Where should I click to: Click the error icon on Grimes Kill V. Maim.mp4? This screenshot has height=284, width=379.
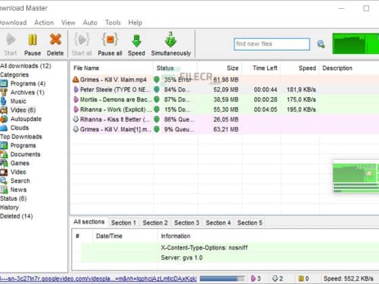pyautogui.click(x=76, y=80)
